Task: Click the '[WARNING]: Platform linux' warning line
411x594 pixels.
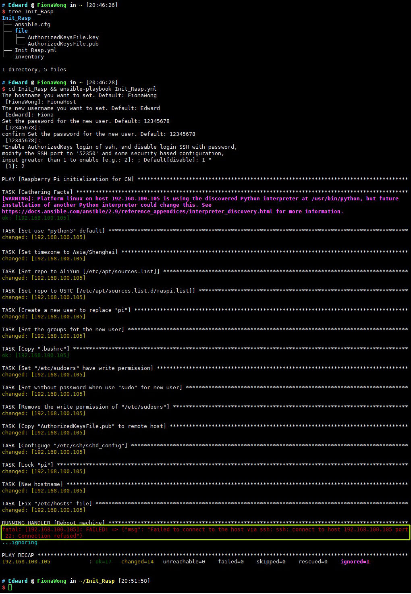Action: pos(200,199)
